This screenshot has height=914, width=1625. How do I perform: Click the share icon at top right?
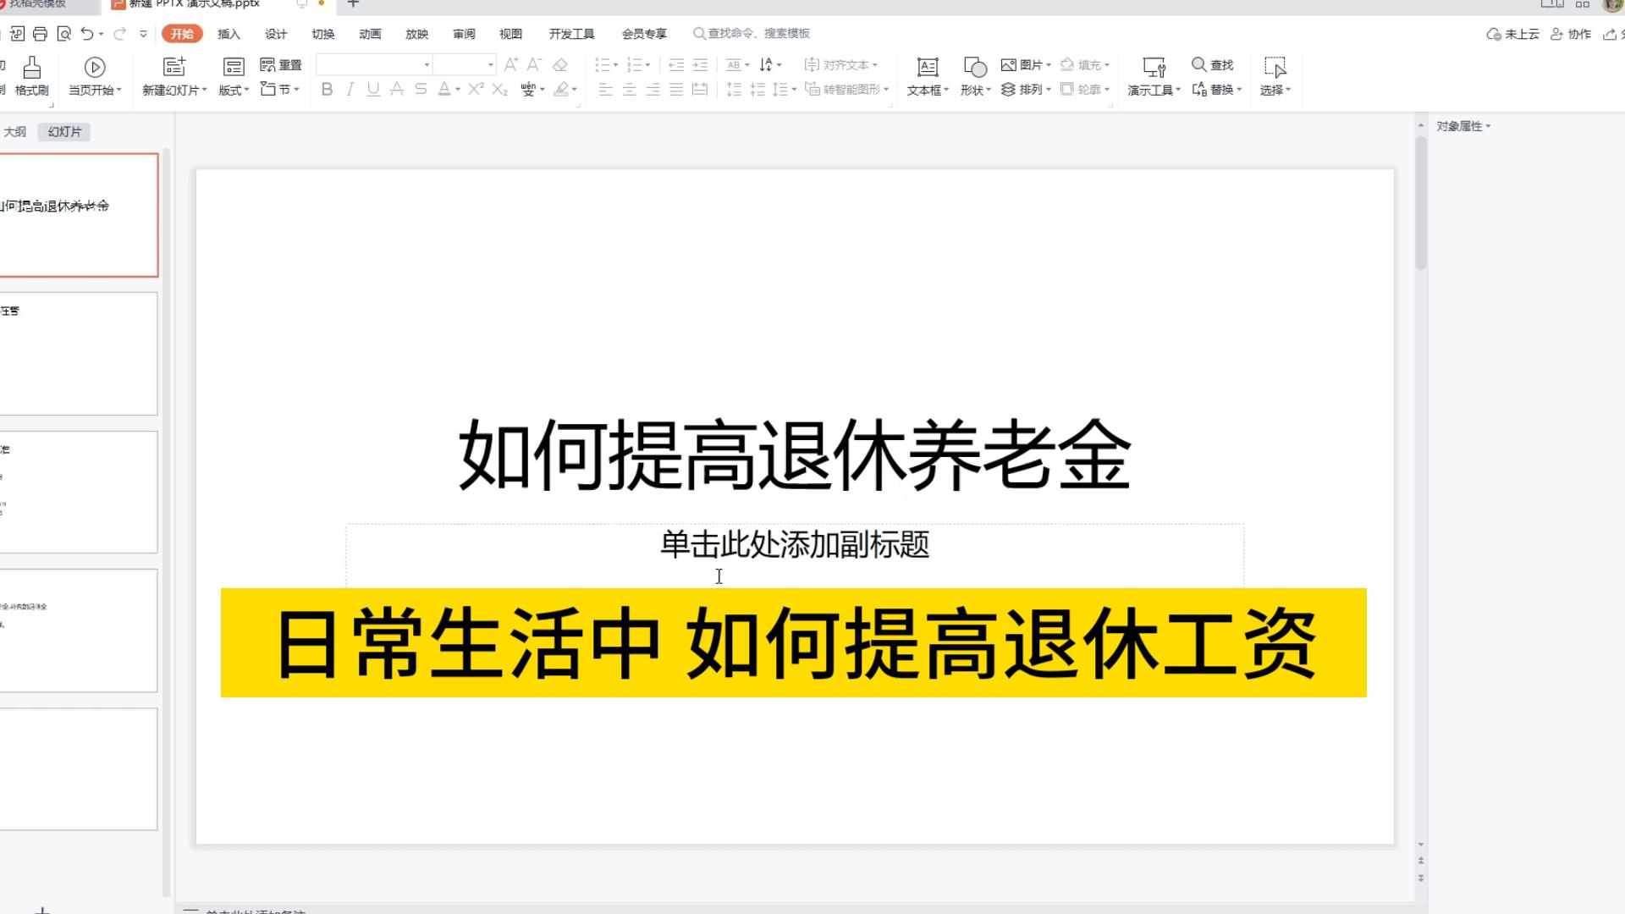[x=1610, y=35]
